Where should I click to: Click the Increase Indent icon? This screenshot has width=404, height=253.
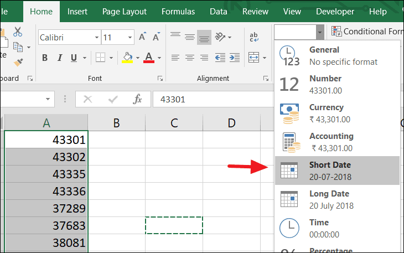pos(234,57)
